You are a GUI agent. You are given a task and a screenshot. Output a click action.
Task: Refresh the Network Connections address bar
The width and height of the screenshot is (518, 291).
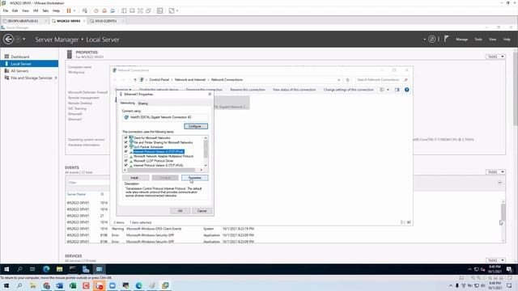tap(347, 80)
